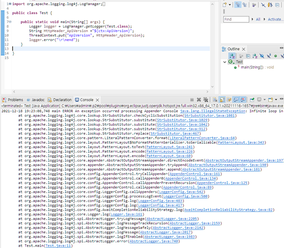Click Focus on Active Task in Outline
The height and width of the screenshot is (248, 284).
point(241,56)
